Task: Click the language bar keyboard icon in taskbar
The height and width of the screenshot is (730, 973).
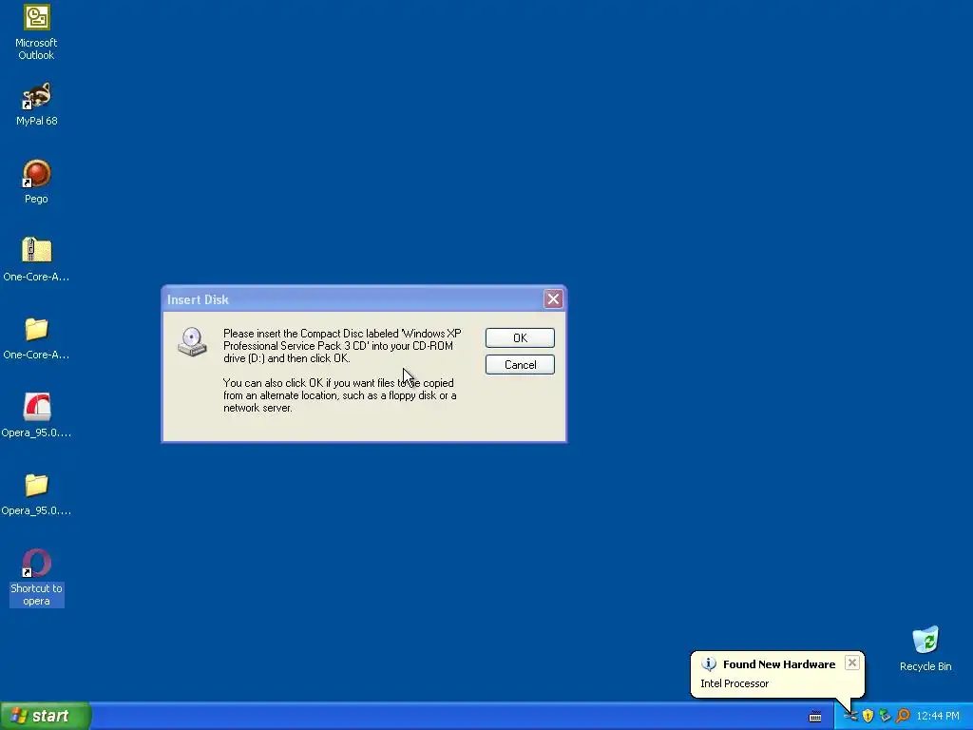Action: [x=814, y=717]
